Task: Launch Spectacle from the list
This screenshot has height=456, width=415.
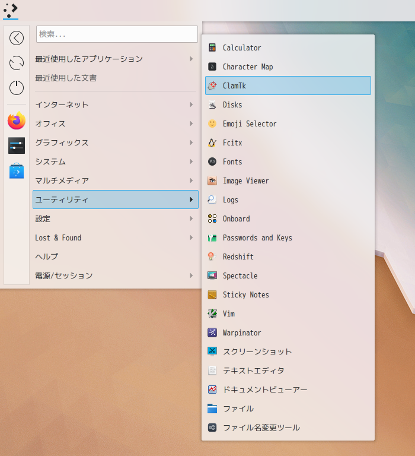Action: point(288,275)
